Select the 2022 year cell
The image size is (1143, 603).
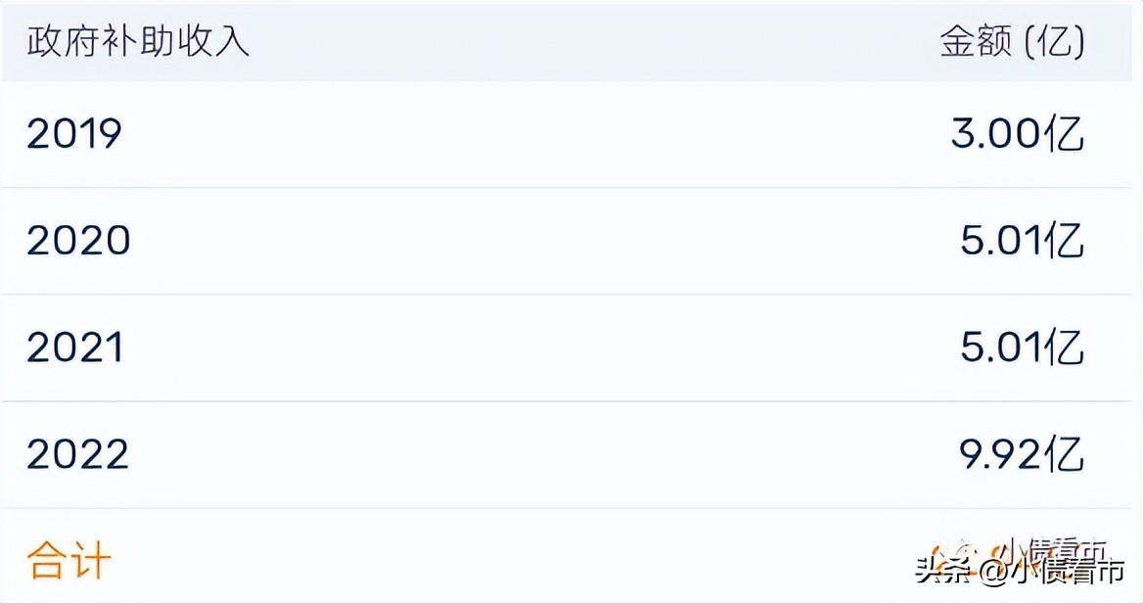click(77, 454)
